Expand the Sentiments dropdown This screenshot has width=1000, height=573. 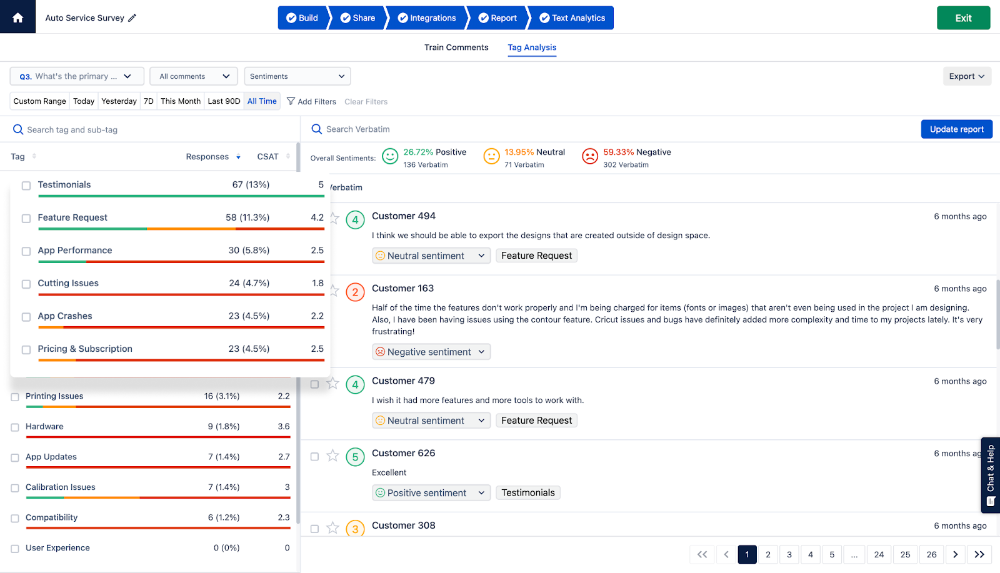(x=297, y=76)
